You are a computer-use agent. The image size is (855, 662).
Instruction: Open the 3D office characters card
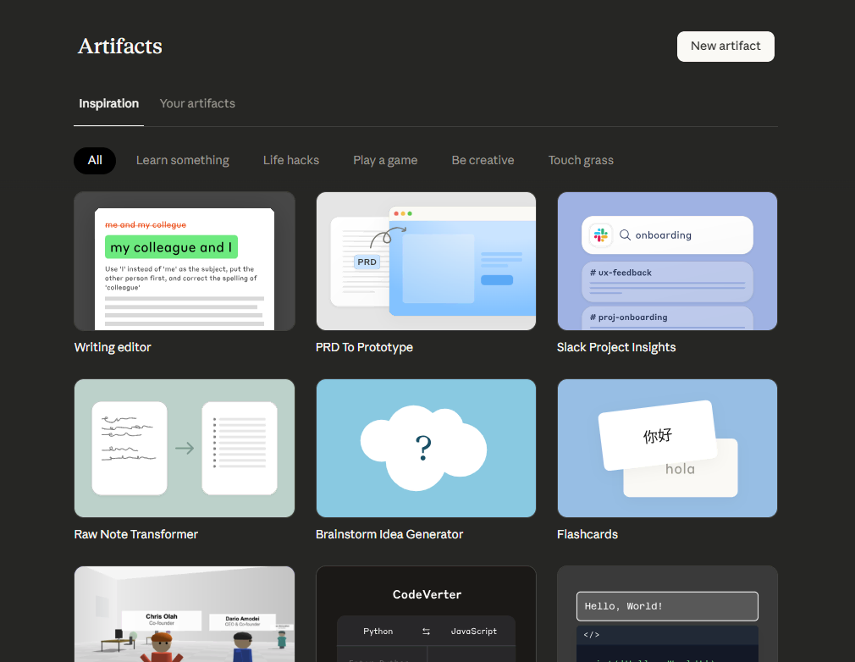(x=185, y=614)
